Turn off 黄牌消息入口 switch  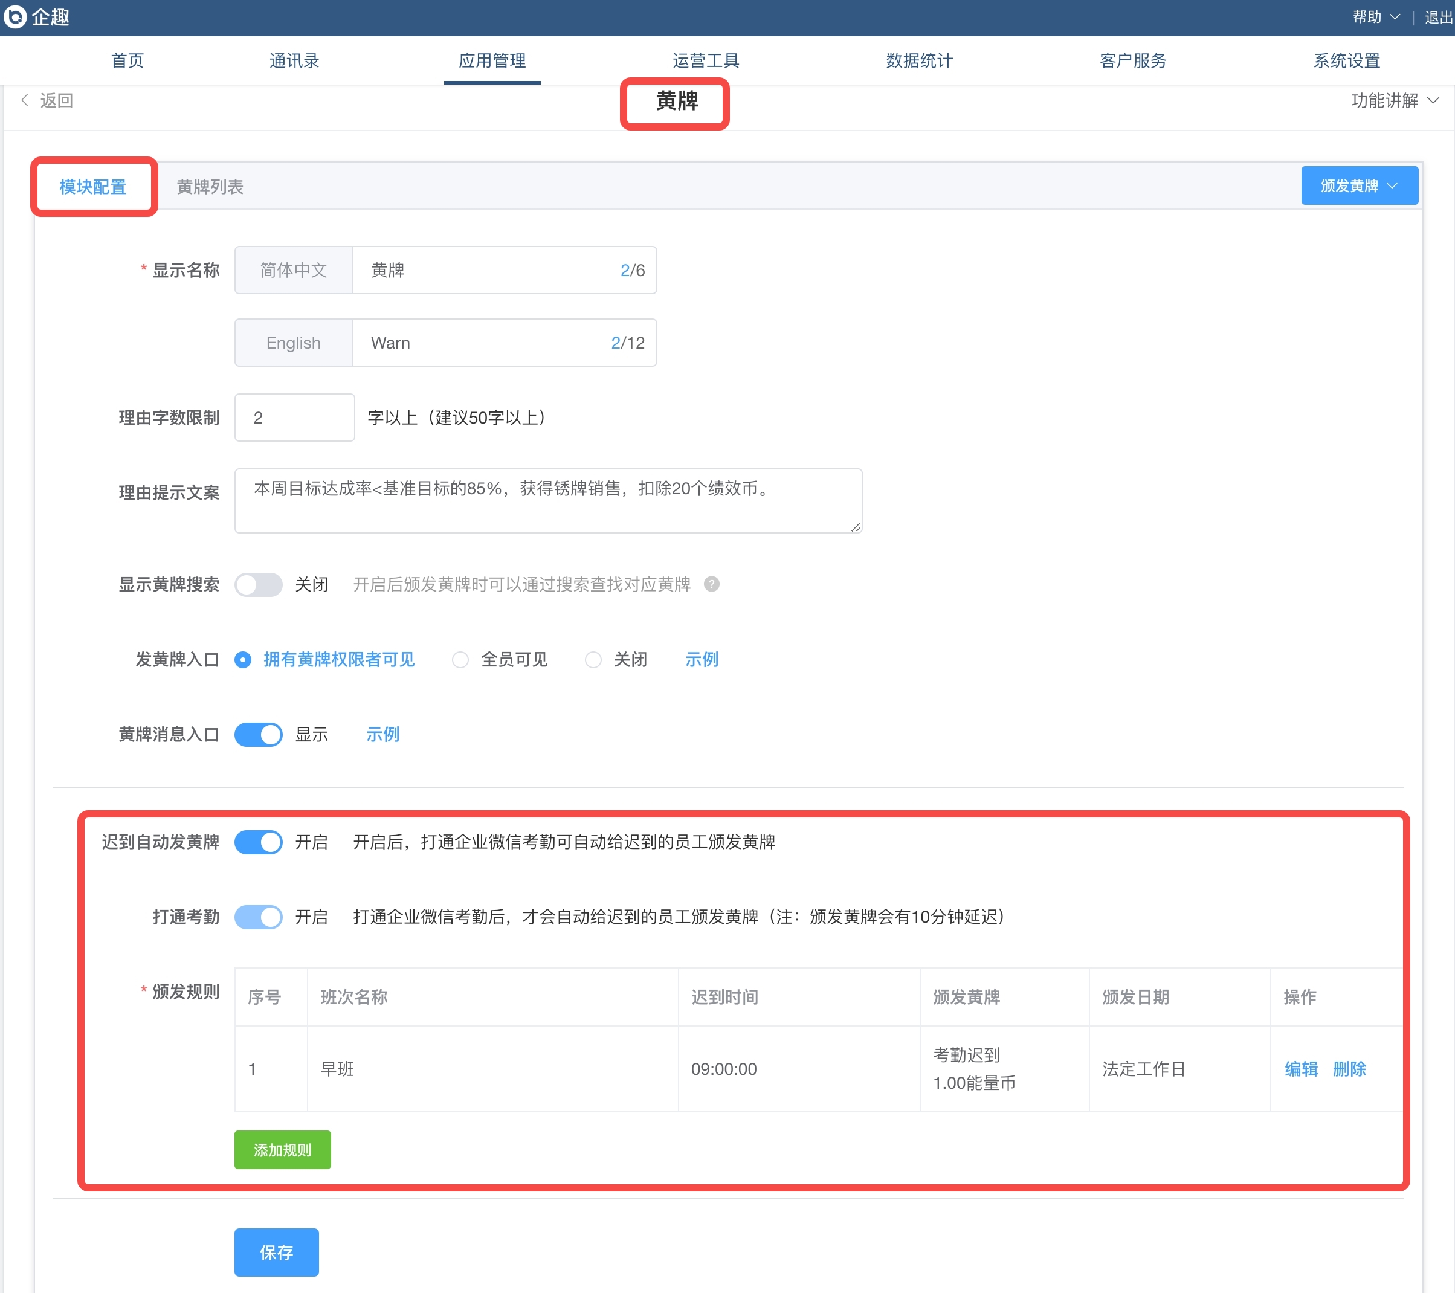click(259, 734)
